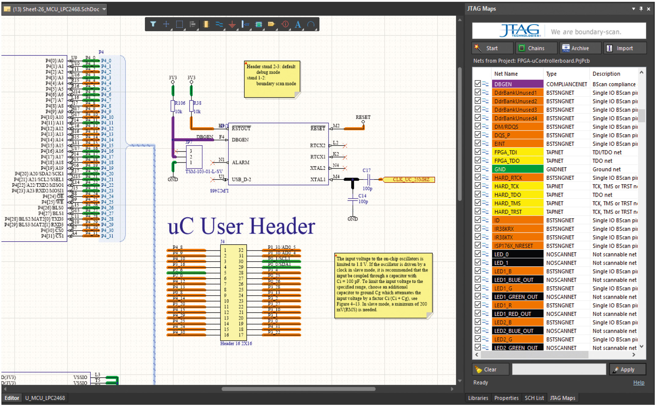Screen dimensions: 657x407
Task: Switch to the Properties panel tab
Action: tap(506, 398)
